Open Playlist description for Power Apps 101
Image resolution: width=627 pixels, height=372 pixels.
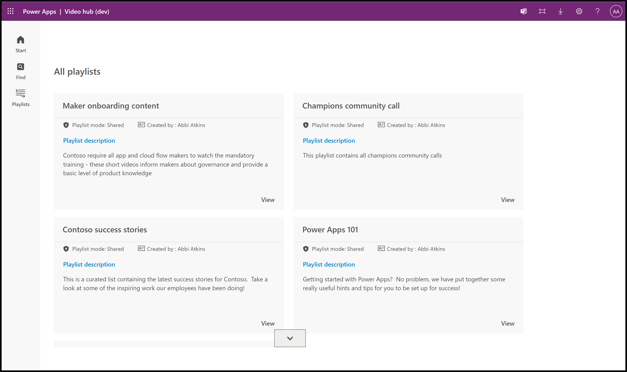[329, 264]
